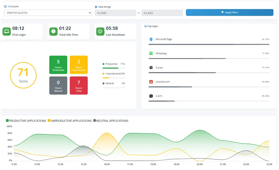Open the Computer dropdown showing DESKTOP-GLJ27OD
This screenshot has height=170, width=279.
(x=47, y=12)
